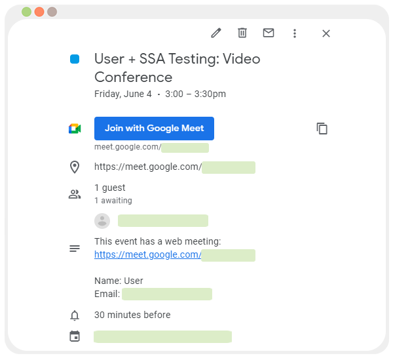Click the description lines icon
Image resolution: width=393 pixels, height=362 pixels.
(x=75, y=249)
